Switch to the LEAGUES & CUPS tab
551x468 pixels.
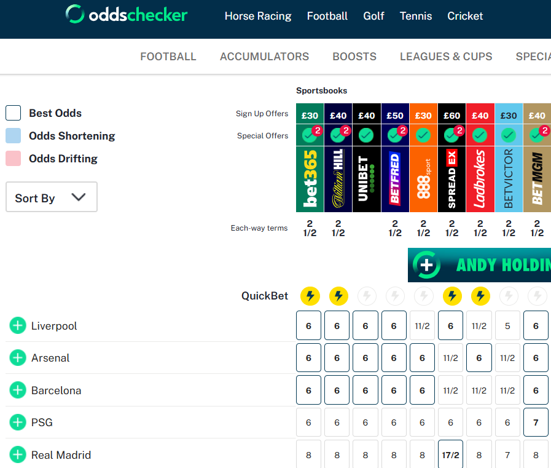(446, 57)
